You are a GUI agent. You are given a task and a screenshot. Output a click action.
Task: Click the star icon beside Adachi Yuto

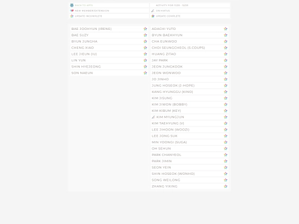226,29
